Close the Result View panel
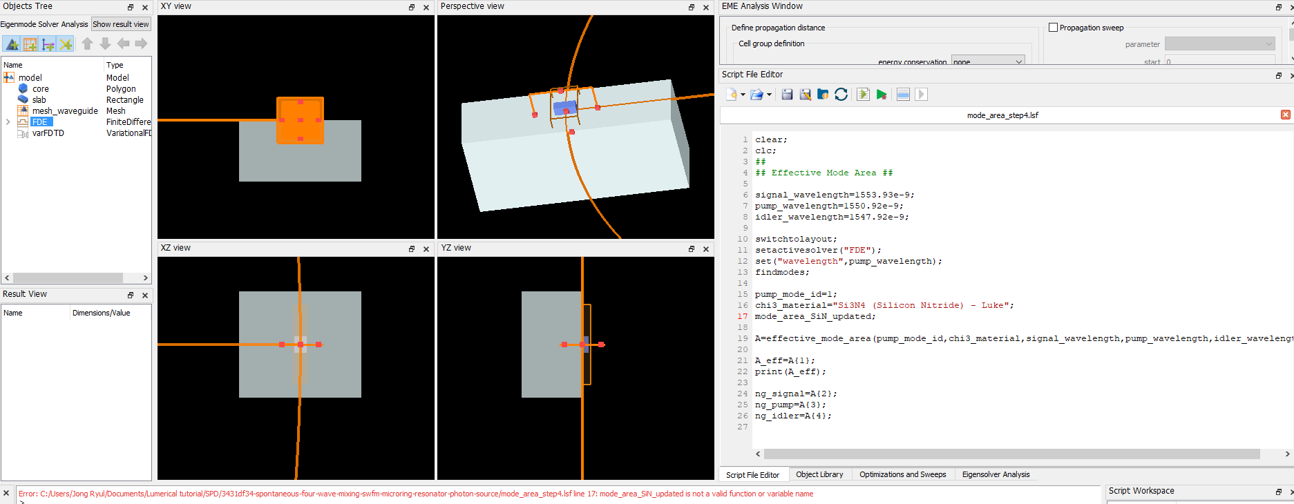The height and width of the screenshot is (504, 1294). coord(145,295)
